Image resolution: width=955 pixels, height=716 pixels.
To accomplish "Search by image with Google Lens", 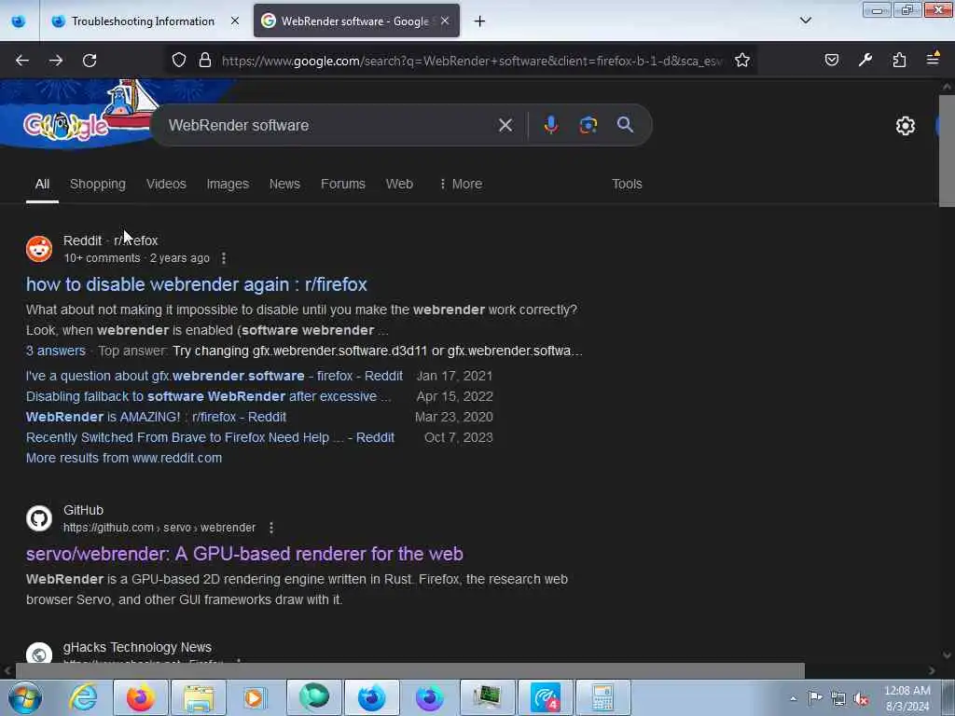I will click(588, 125).
